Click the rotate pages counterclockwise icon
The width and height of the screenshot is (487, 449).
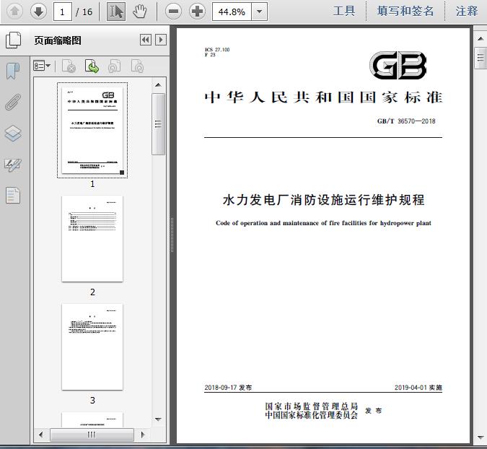[x=114, y=66]
